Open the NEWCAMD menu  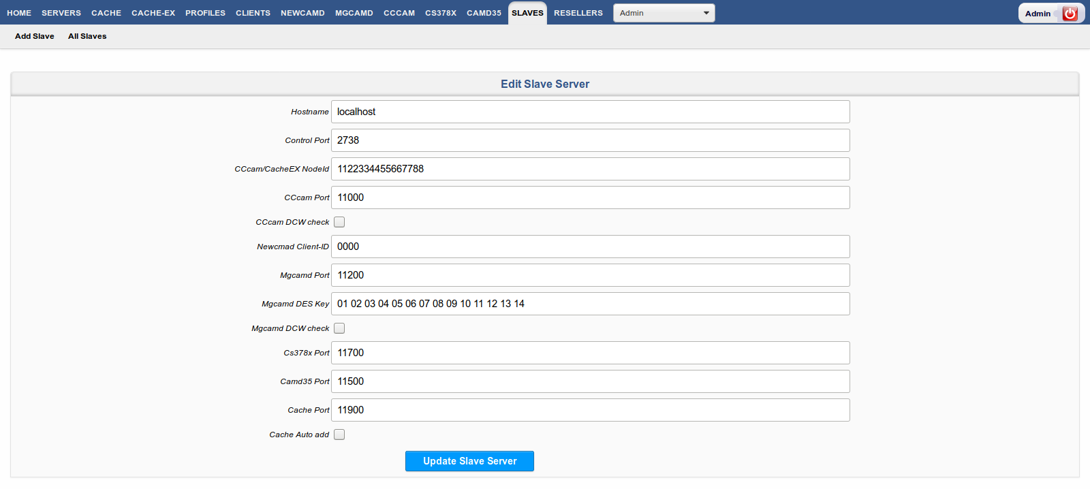pos(302,13)
